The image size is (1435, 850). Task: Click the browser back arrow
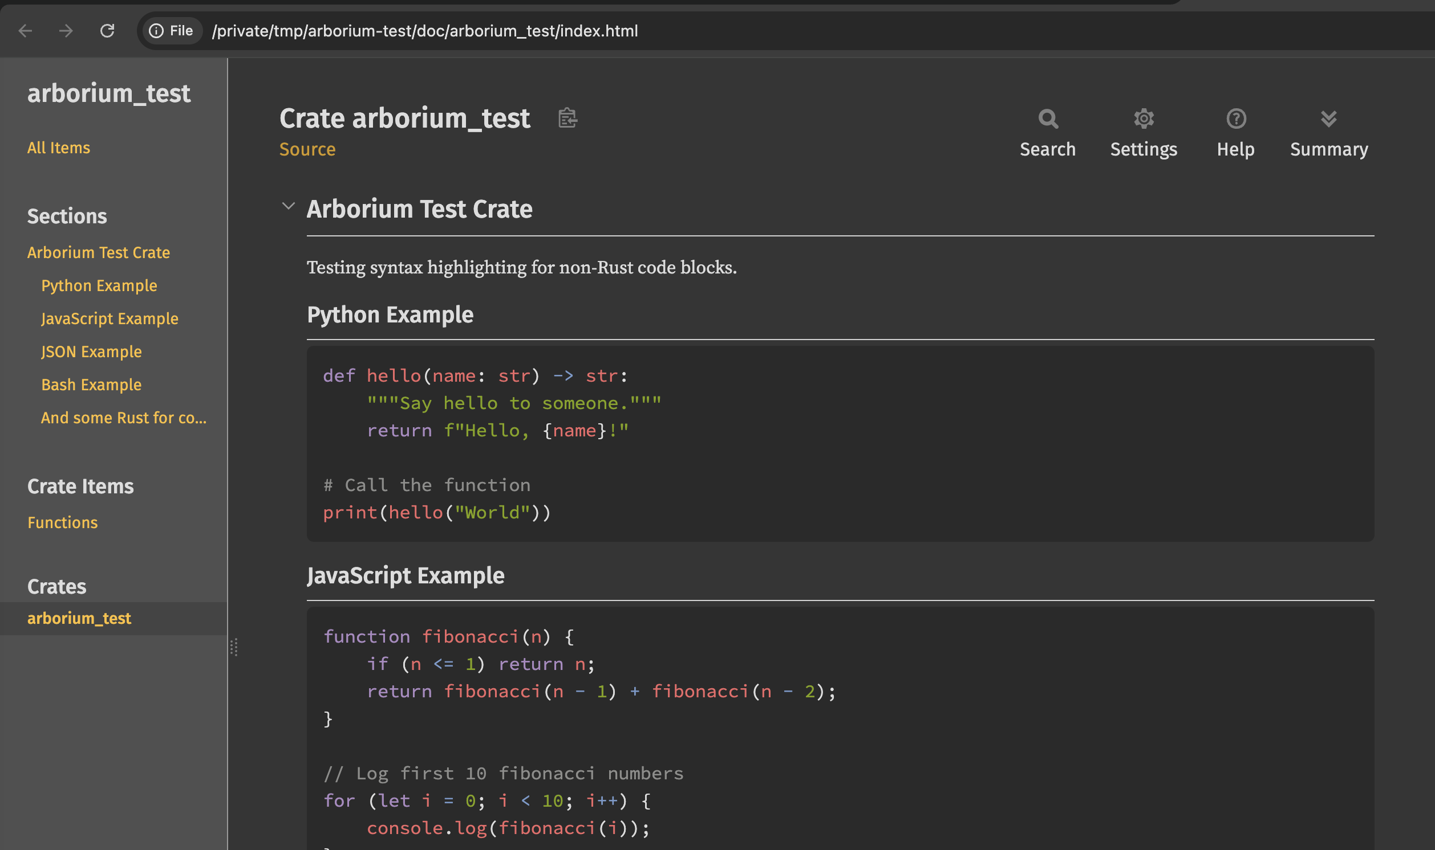coord(25,30)
